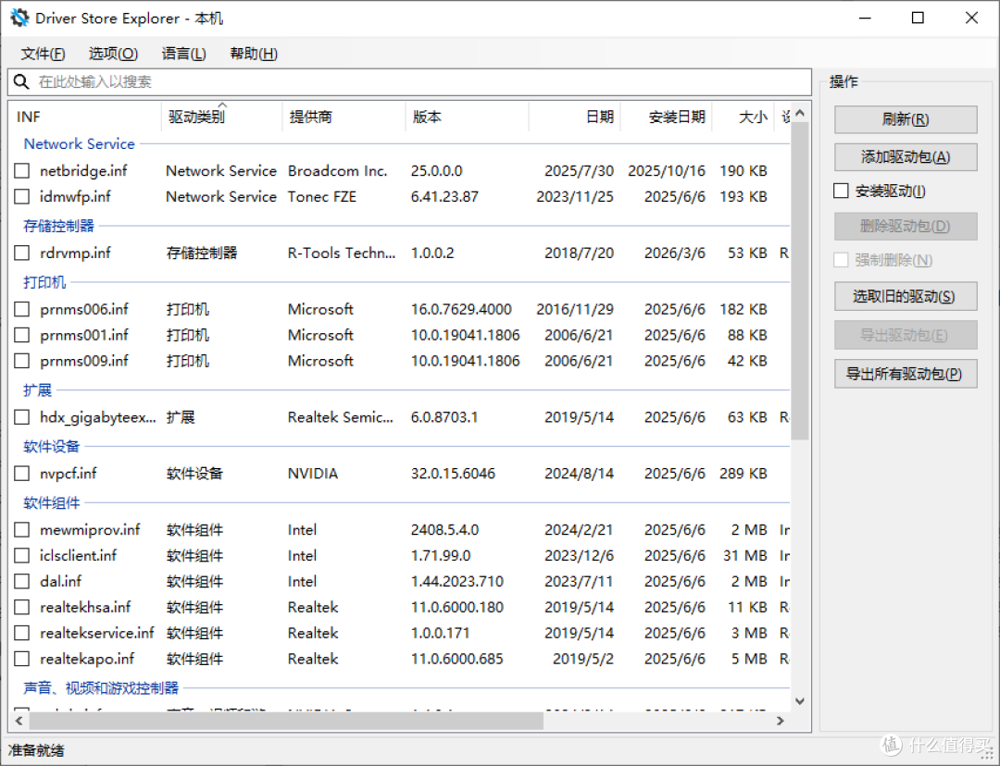Click the 289 KB size cell
1000x766 pixels.
pos(743,474)
